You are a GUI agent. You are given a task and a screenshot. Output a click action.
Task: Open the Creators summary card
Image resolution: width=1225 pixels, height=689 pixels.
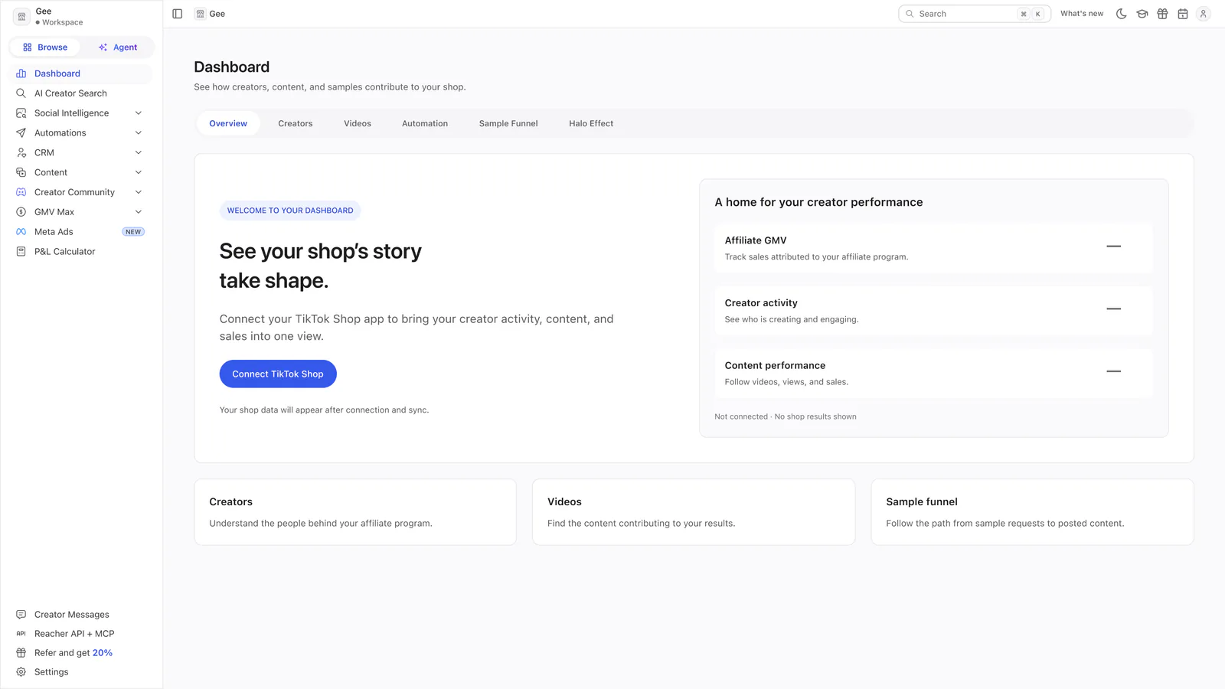pos(355,512)
